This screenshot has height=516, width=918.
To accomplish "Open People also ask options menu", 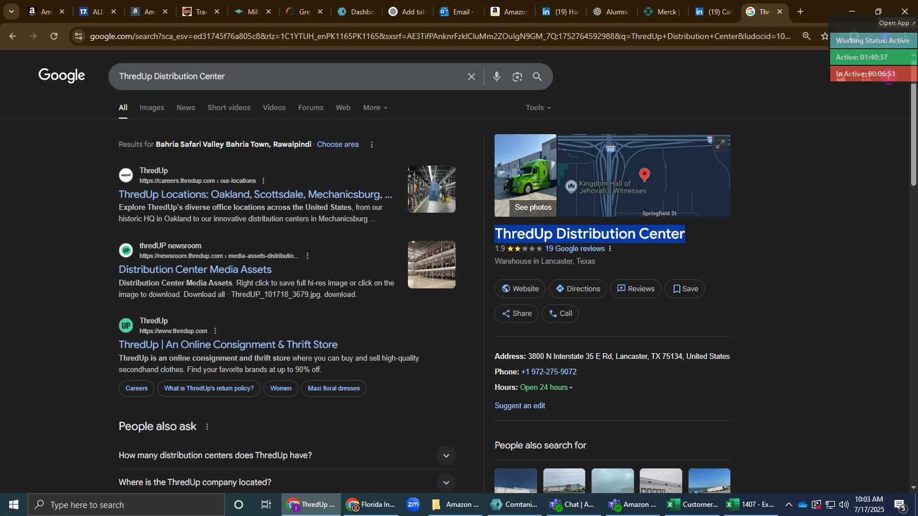I will click(207, 427).
